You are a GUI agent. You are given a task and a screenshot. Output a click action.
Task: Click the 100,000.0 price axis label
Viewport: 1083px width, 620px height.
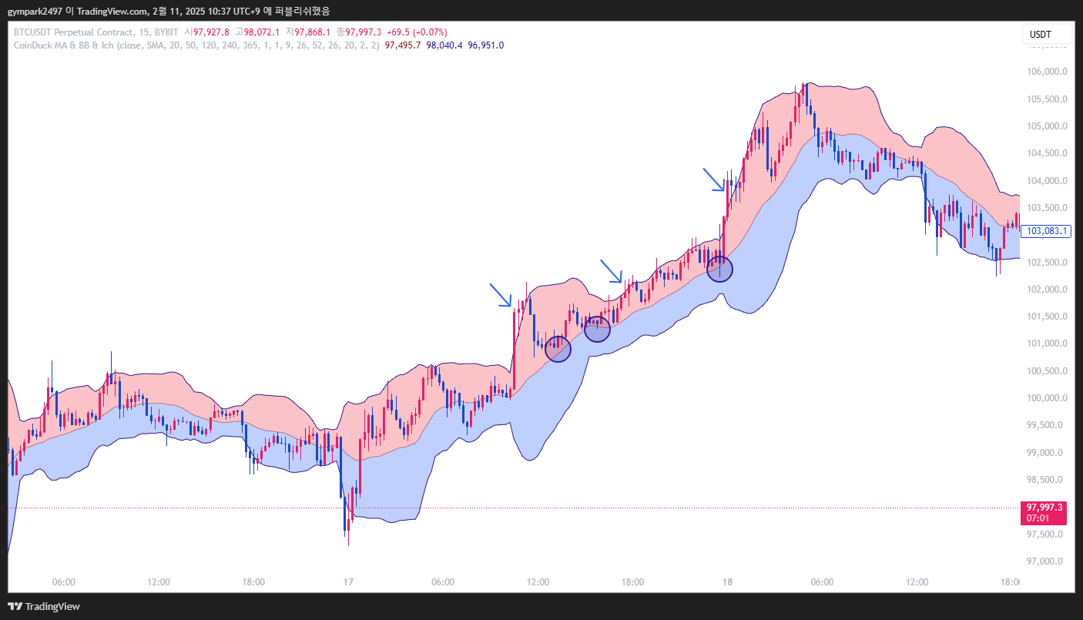[x=1048, y=398]
